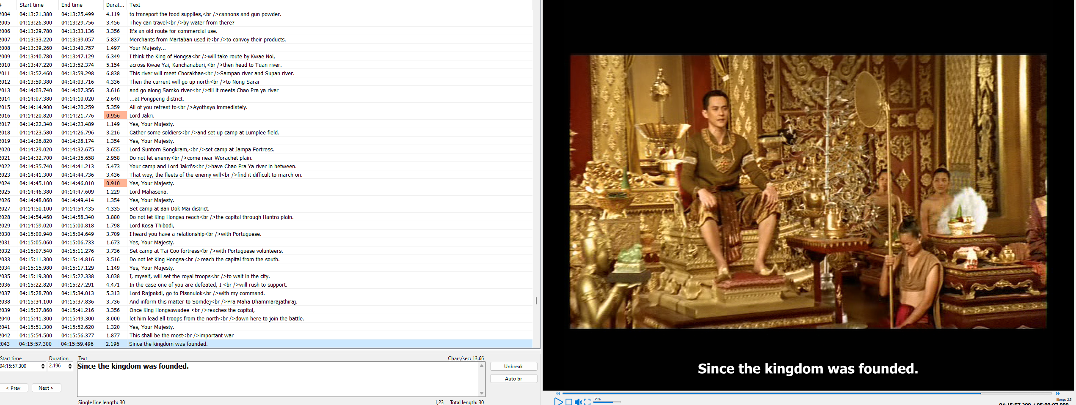Adjust the 71% volume slider
The width and height of the screenshot is (1076, 405).
click(607, 402)
